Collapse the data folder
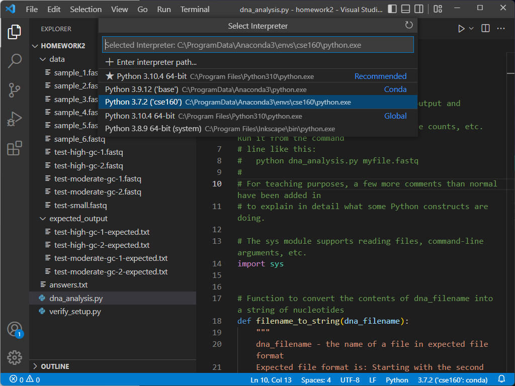 [43, 59]
